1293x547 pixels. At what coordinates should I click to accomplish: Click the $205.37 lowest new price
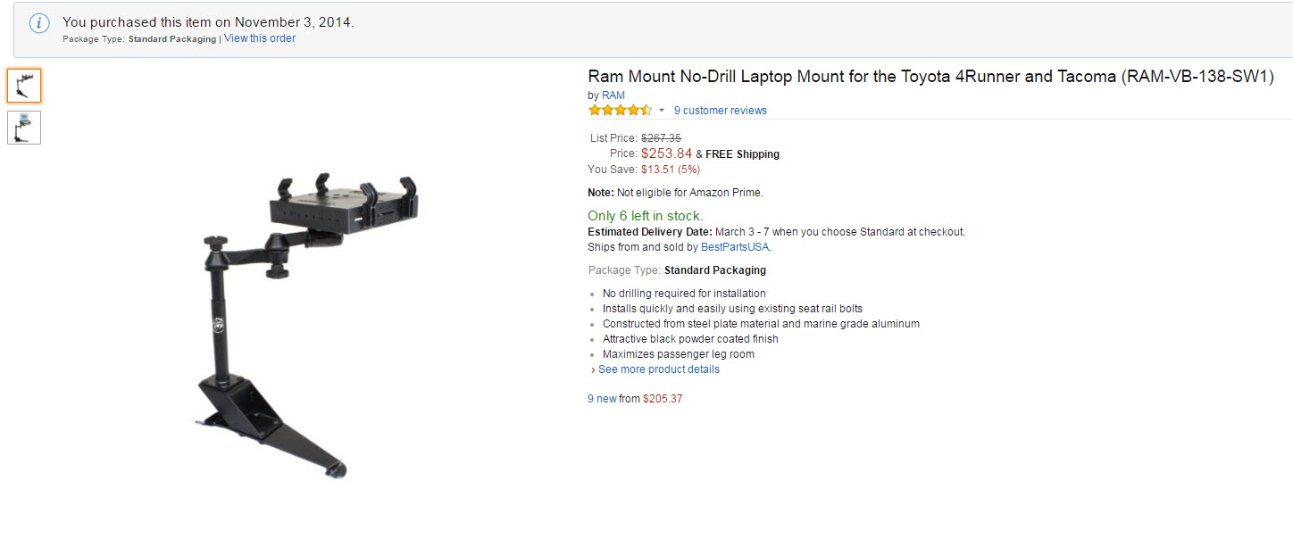point(663,399)
